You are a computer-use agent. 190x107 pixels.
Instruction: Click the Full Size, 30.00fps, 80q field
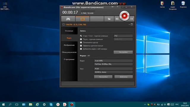click(x=113, y=64)
